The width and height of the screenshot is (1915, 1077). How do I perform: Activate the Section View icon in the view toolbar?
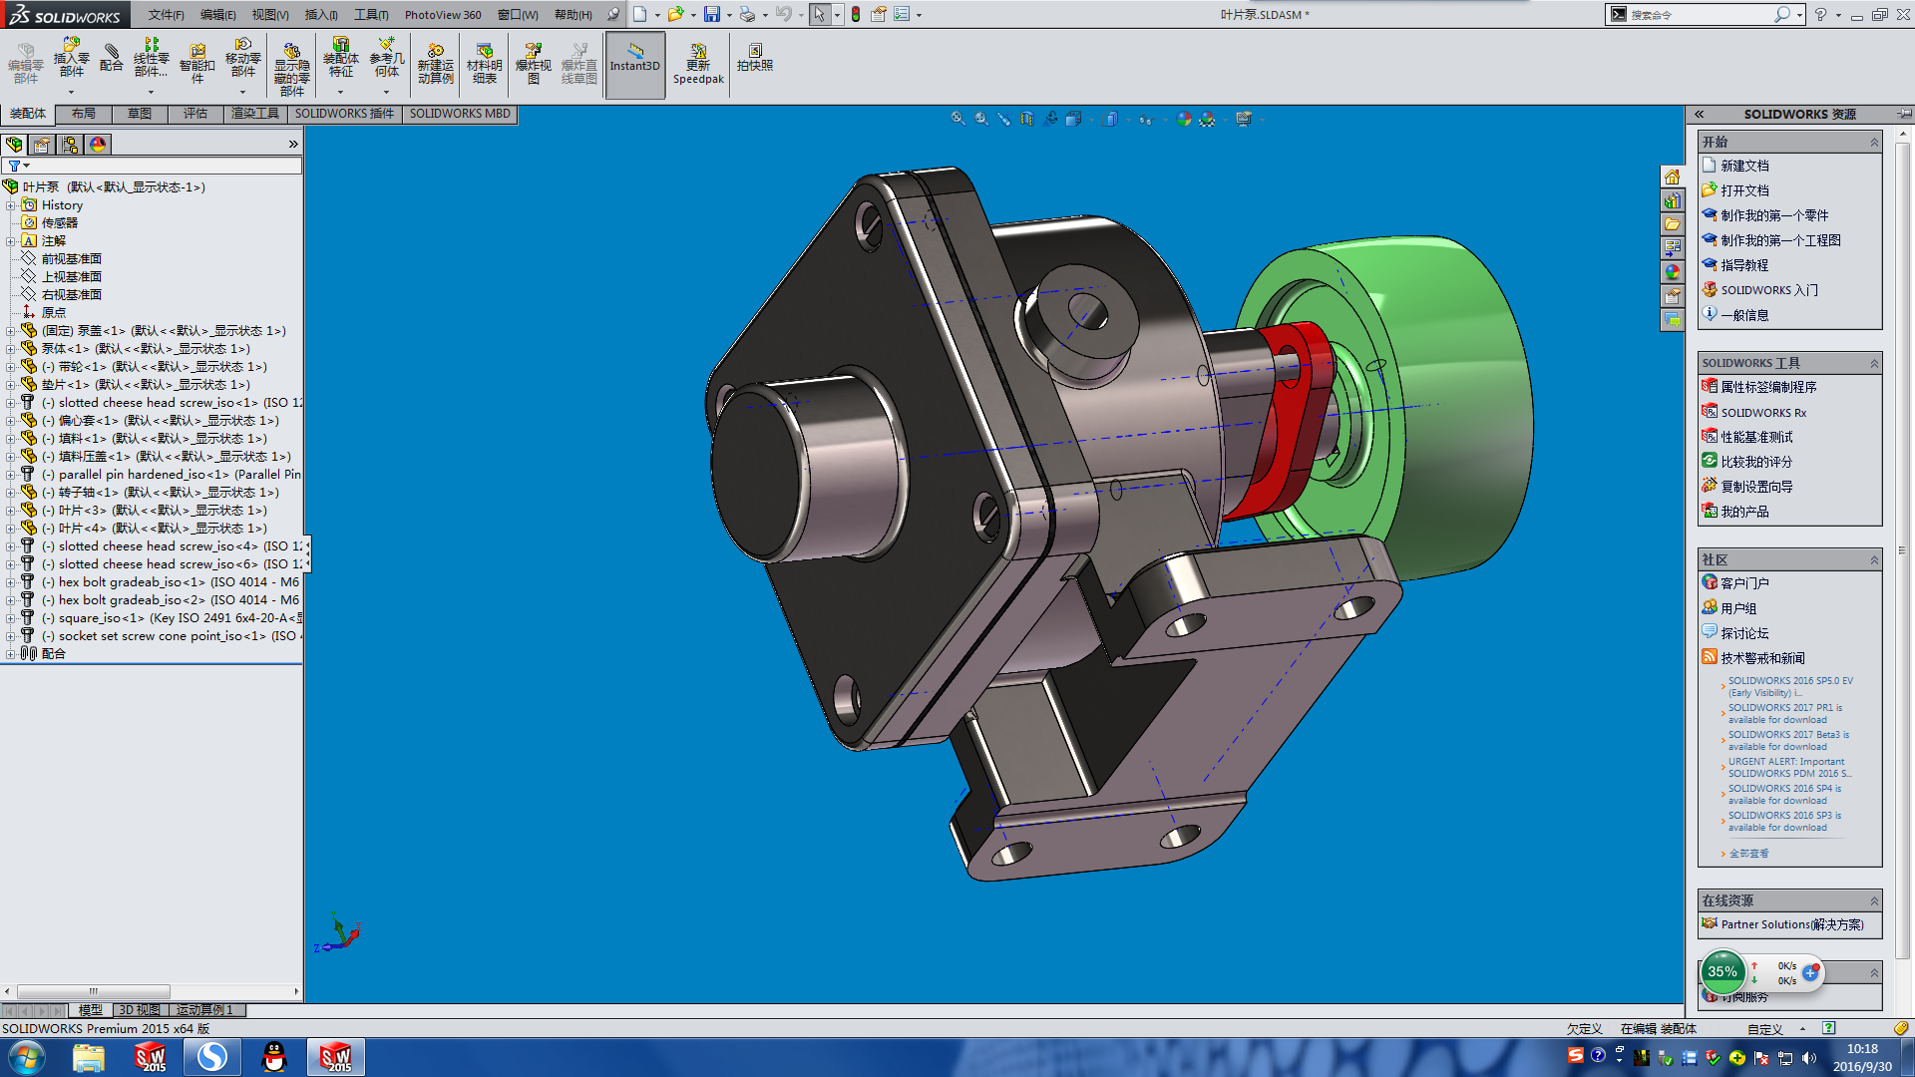coord(1027,119)
